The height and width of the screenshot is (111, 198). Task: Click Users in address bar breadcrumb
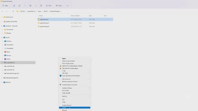[39, 11]
